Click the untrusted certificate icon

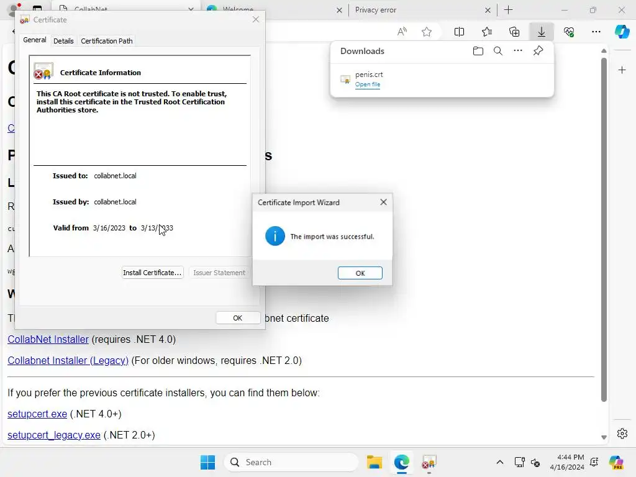click(x=43, y=71)
